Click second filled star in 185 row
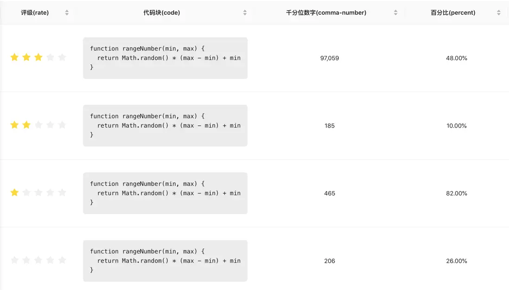Viewport: 509px width, 290px height. tap(26, 125)
